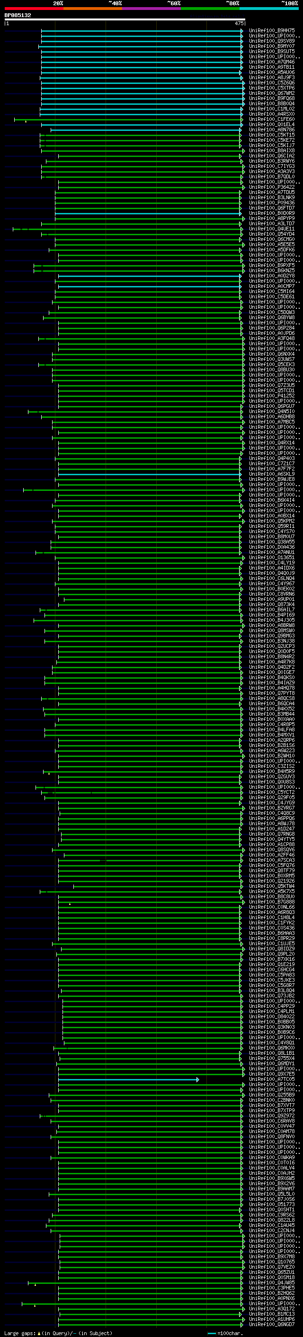Click the red 20% identity legend segment

pos(34,9)
